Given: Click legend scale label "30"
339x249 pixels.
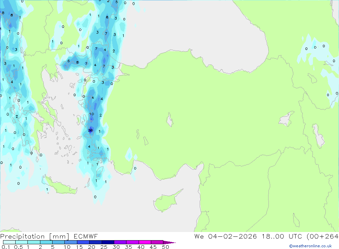Looking at the screenshot, I should tap(116, 247).
